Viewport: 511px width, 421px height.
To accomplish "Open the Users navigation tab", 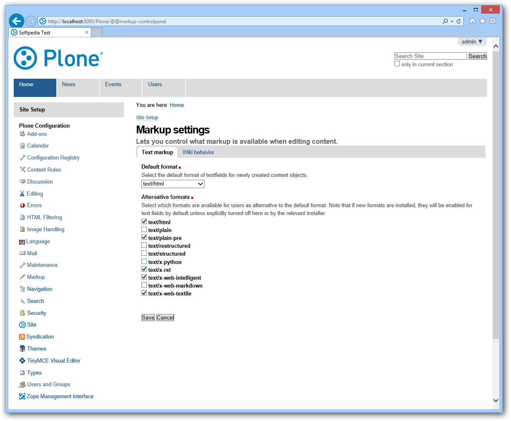I will tap(164, 88).
